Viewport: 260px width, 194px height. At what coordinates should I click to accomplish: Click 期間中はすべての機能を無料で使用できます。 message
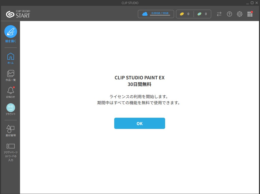coord(139,103)
